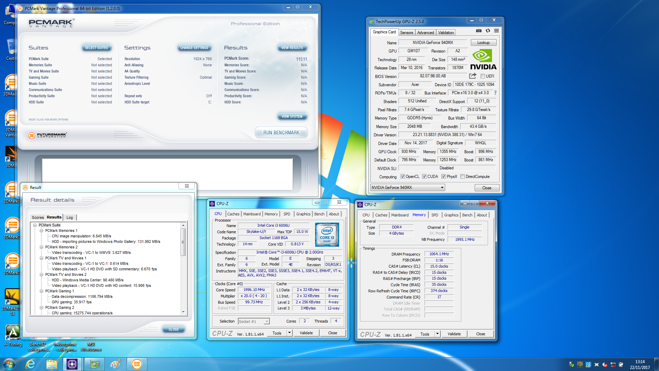The width and height of the screenshot is (659, 371).
Task: Click the NVIDIA logo in GPU-Z
Action: 483,59
